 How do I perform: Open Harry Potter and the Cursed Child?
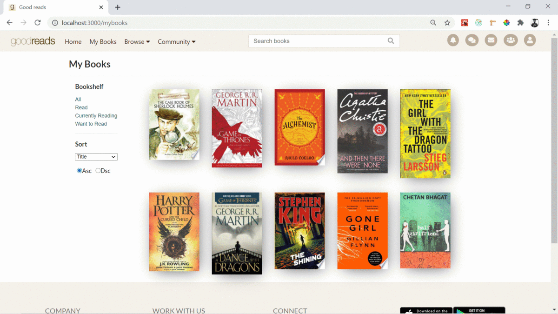tap(174, 232)
